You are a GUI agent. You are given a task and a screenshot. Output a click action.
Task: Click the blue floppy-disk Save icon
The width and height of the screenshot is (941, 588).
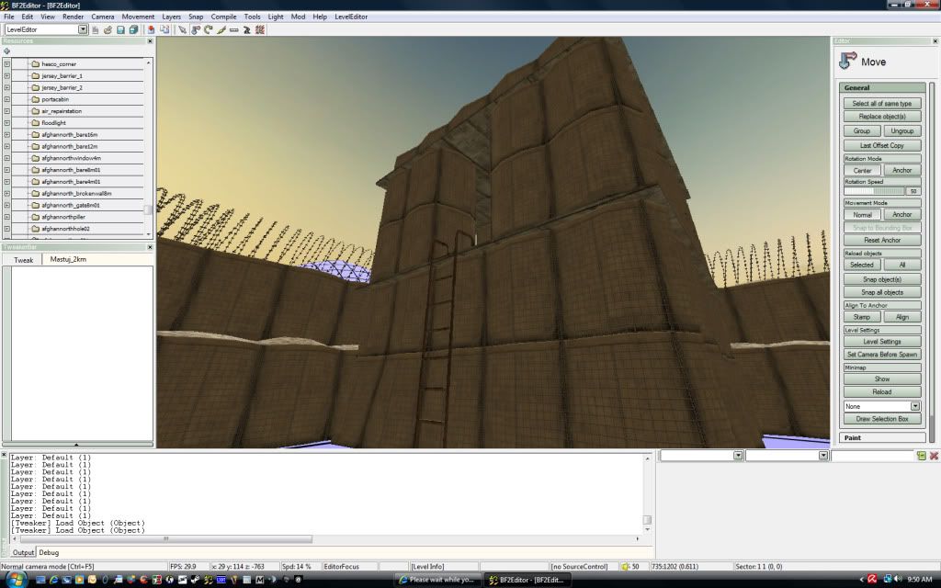121,30
